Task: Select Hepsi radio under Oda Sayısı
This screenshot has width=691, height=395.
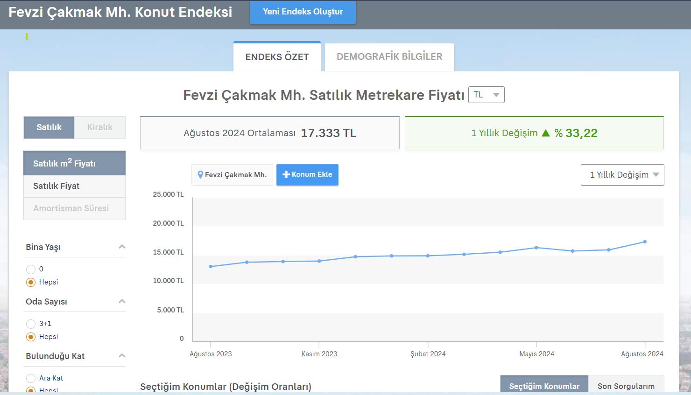Action: click(31, 337)
